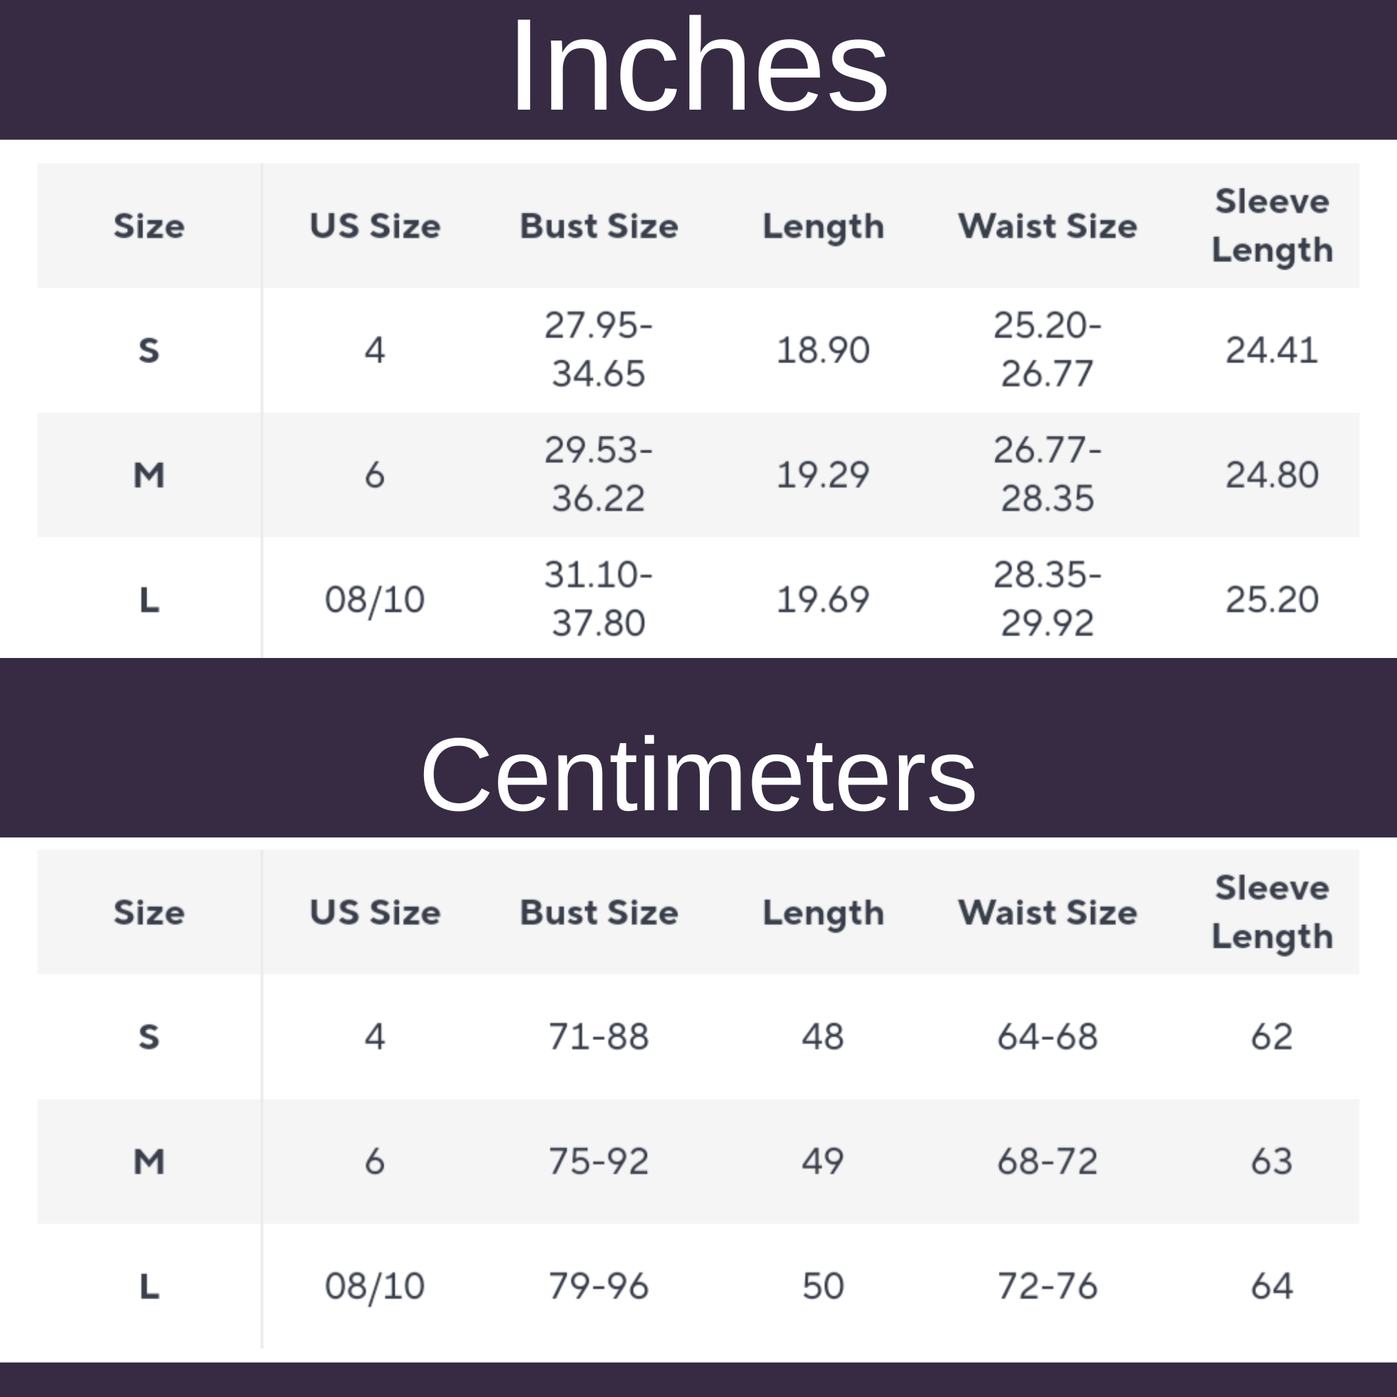
Task: Click the 79-96 bust size cell
Action: point(599,1286)
